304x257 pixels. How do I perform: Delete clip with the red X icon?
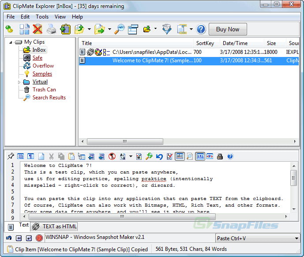click(38, 29)
